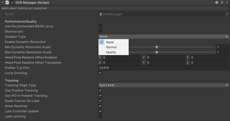Click the Profiler Tcp Port field

pyautogui.click(x=163, y=68)
